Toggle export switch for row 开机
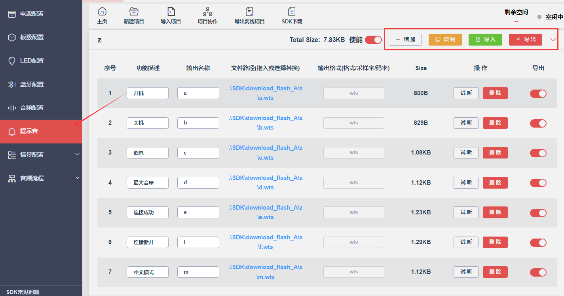Image resolution: width=564 pixels, height=296 pixels. point(538,94)
